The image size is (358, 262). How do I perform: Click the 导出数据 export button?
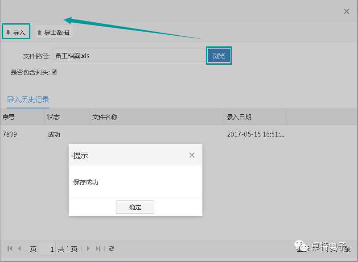[x=53, y=32]
